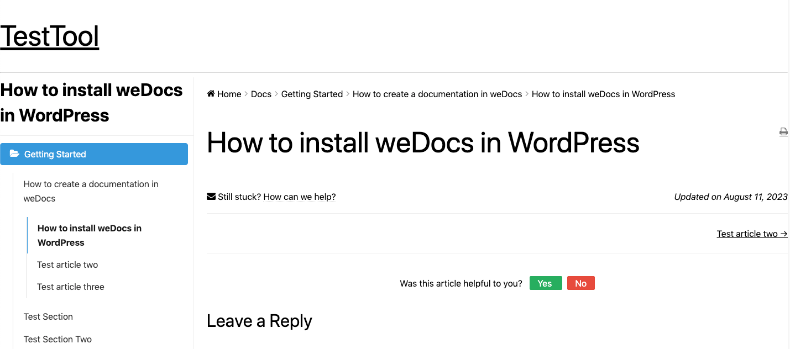This screenshot has width=790, height=349.
Task: Open Docs breadcrumb link
Action: click(261, 94)
